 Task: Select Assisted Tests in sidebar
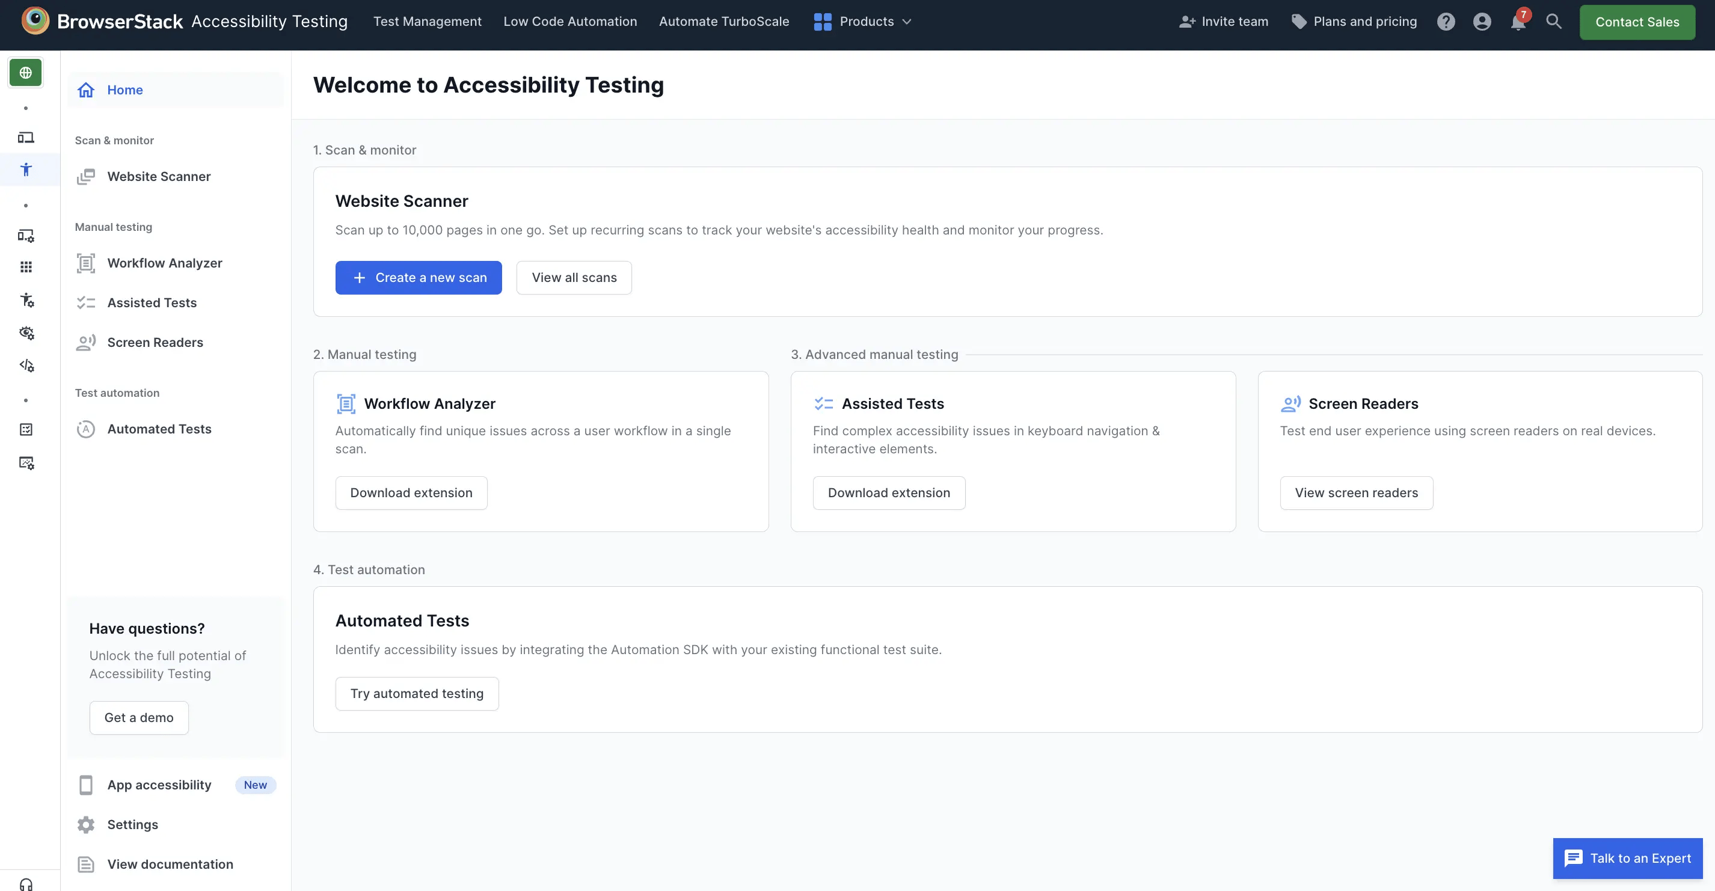click(x=152, y=302)
